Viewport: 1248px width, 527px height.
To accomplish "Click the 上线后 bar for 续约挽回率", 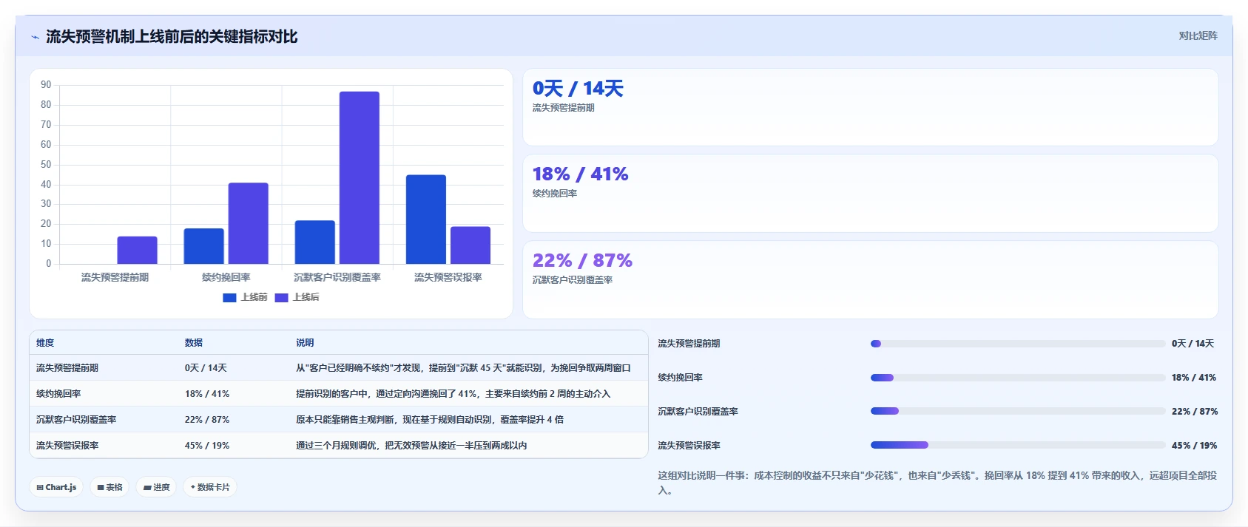I will [248, 223].
